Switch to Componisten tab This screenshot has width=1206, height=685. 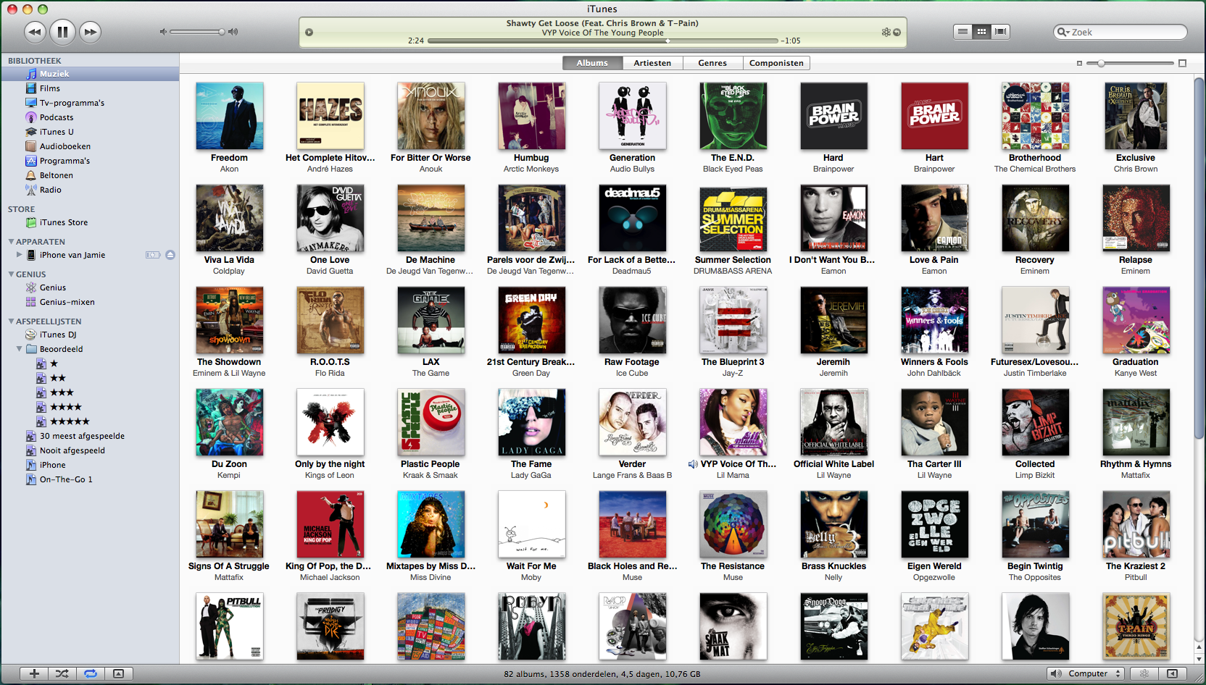(776, 63)
